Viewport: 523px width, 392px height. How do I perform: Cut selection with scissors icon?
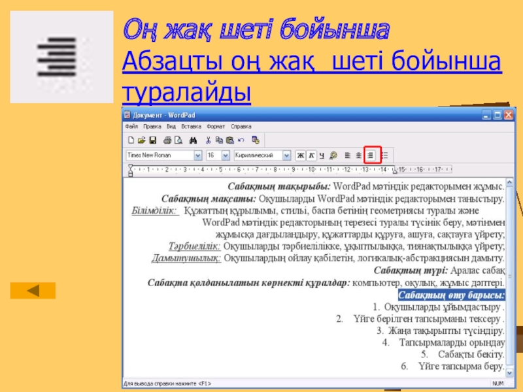pyautogui.click(x=208, y=140)
